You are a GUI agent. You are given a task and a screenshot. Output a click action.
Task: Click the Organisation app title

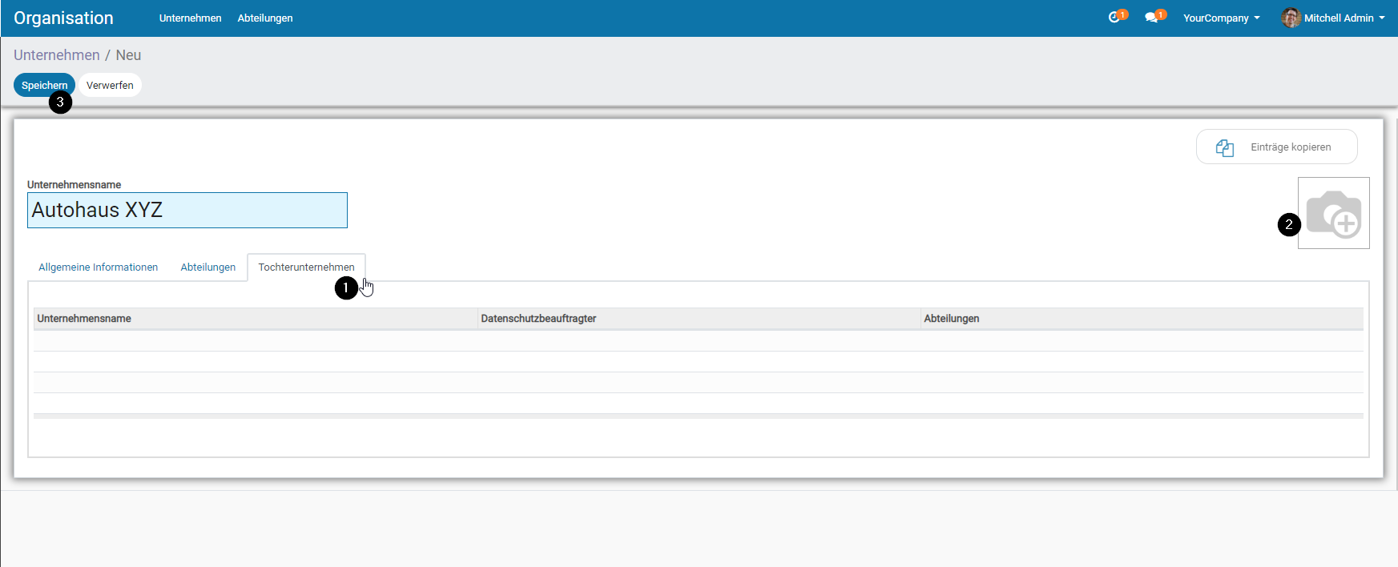[63, 18]
